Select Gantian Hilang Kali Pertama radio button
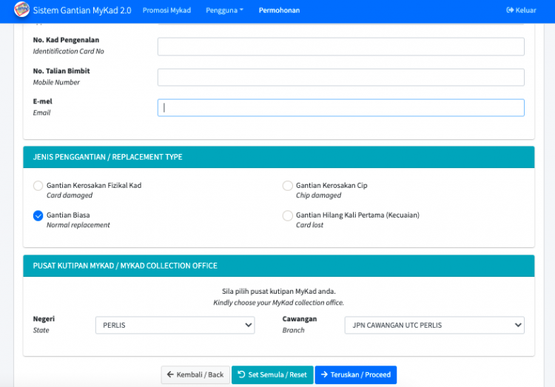 click(x=287, y=215)
